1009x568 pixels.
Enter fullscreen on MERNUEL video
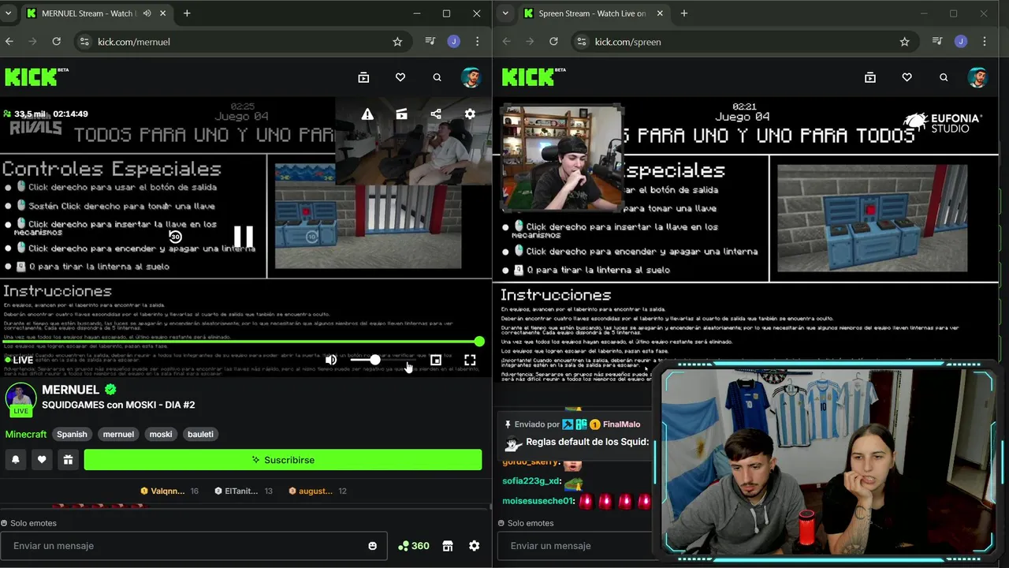pos(470,360)
